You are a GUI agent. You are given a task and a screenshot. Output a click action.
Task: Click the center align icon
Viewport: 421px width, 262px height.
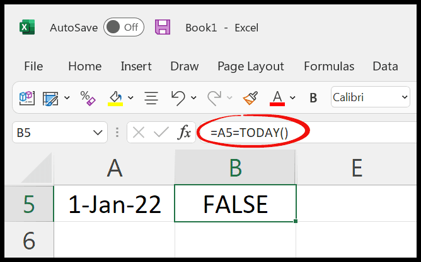coord(151,98)
